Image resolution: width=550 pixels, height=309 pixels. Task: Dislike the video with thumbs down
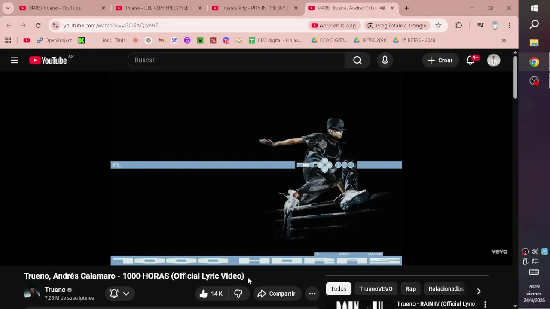coord(238,294)
